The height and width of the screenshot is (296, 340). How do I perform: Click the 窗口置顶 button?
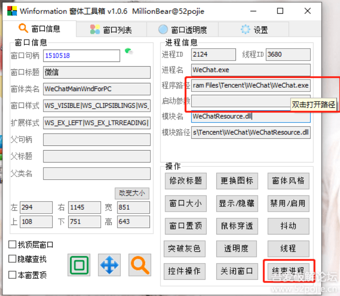(186, 226)
